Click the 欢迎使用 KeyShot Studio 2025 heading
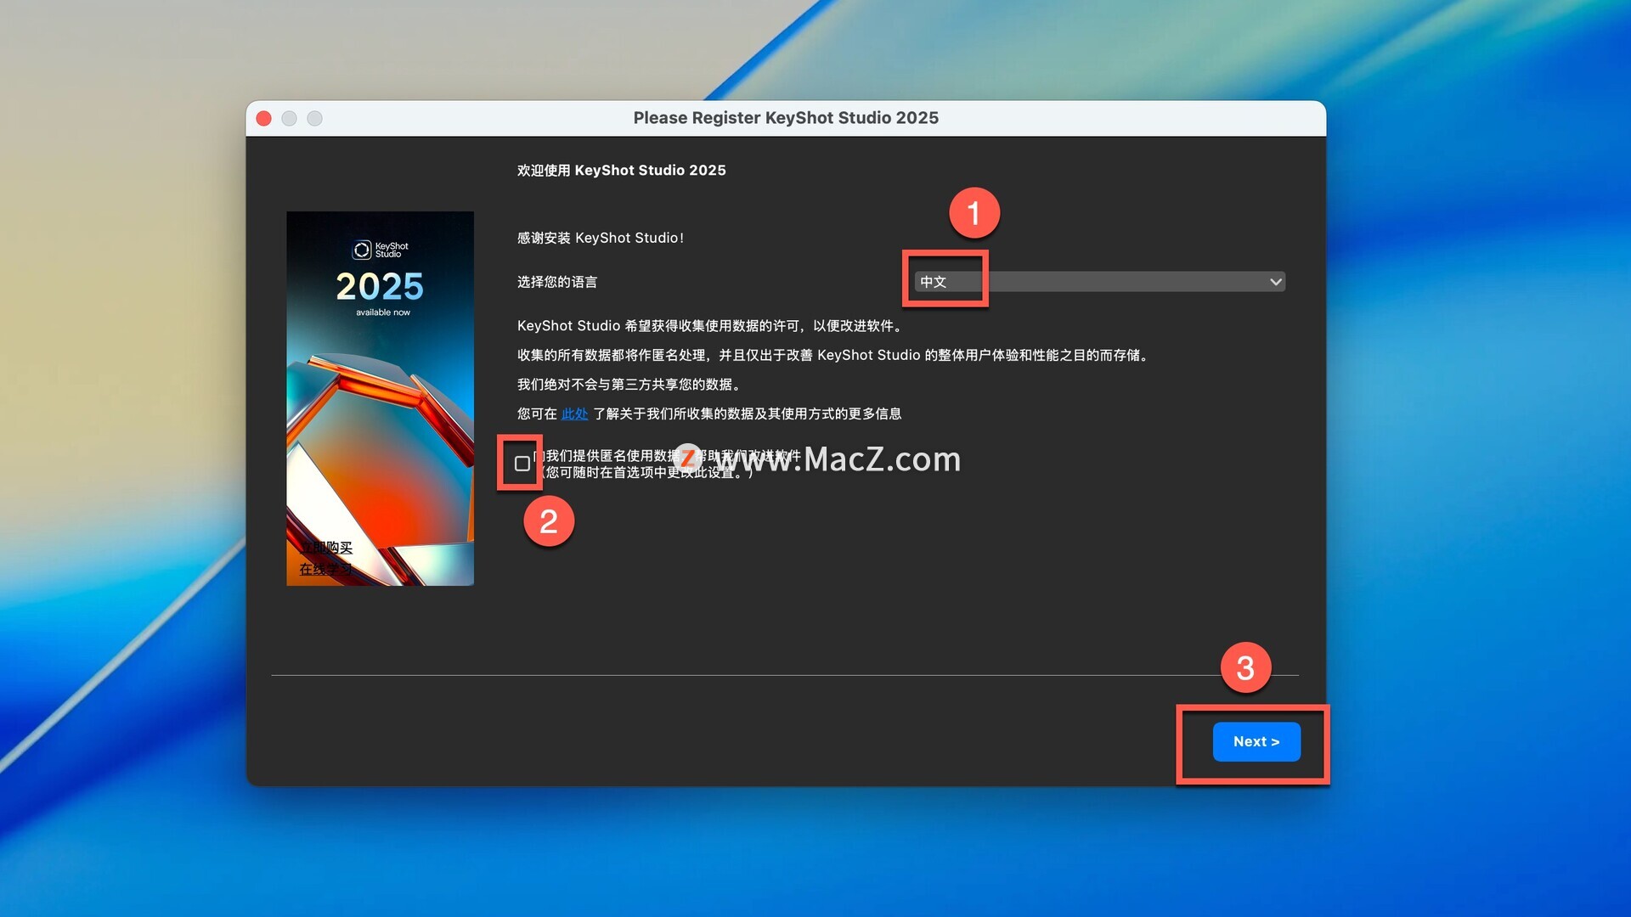Viewport: 1631px width, 917px height. coord(621,170)
